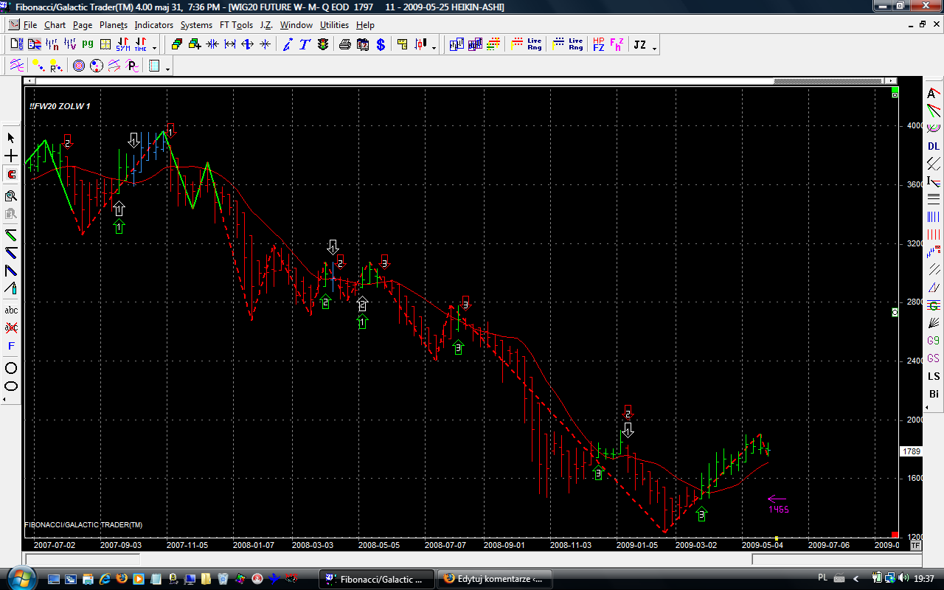Expand dropdown beside the grid icon
The width and height of the screenshot is (944, 590).
pyautogui.click(x=168, y=69)
